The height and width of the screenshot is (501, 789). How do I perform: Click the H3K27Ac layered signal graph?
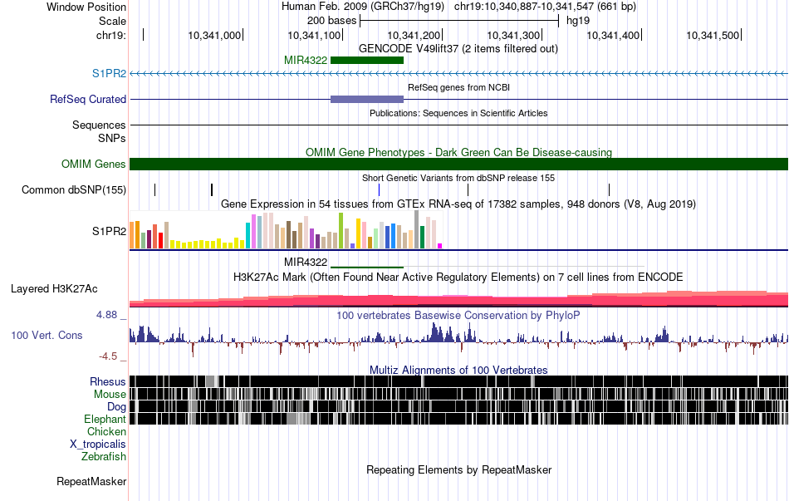coord(459,298)
